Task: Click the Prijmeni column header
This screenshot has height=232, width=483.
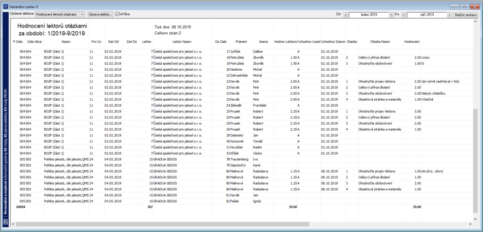Action: point(241,42)
